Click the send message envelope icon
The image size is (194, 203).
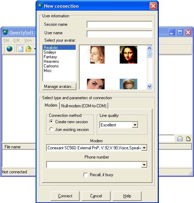coord(180,139)
